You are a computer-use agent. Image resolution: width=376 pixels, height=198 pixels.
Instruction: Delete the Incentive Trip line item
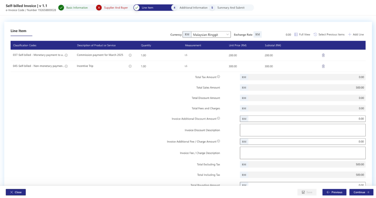tap(323, 66)
